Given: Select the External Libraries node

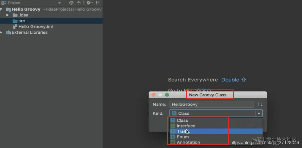Looking at the screenshot, I should [51, 32].
